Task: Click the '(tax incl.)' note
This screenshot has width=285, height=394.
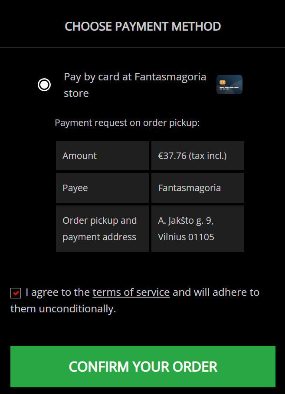Action: click(208, 156)
